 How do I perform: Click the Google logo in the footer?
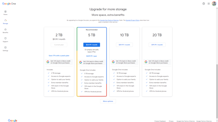click(x=13, y=120)
